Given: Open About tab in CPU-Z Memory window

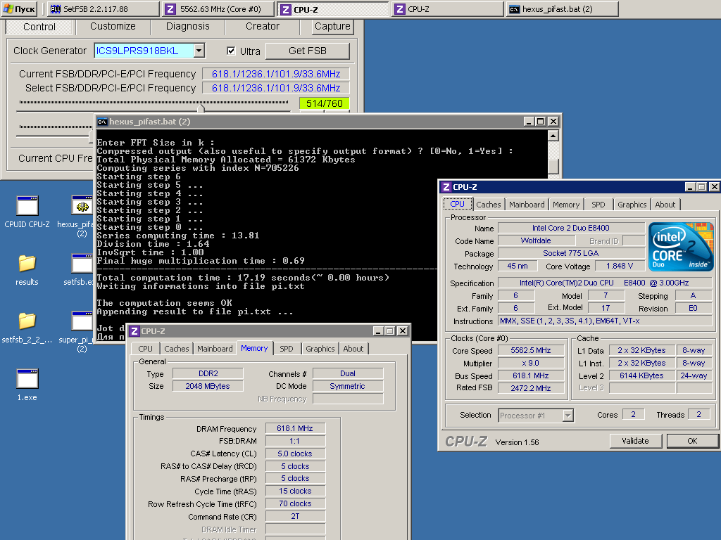Looking at the screenshot, I should [353, 349].
